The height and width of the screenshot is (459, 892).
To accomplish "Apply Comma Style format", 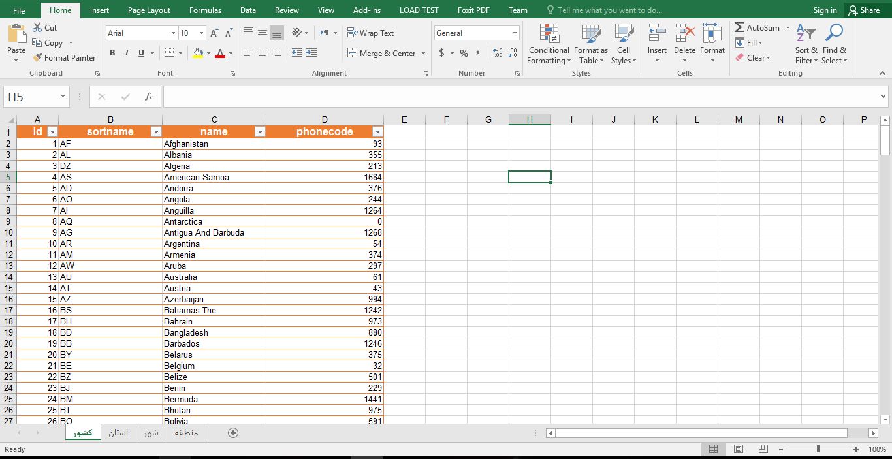I will 478,53.
